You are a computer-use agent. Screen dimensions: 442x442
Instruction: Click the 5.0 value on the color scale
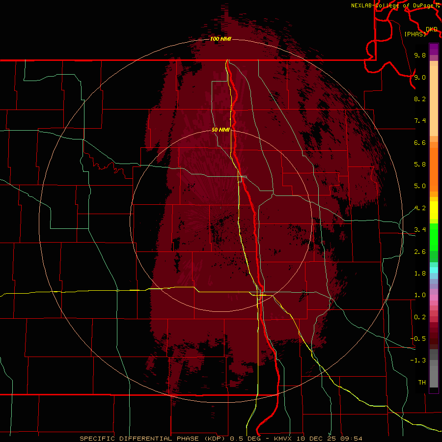click(420, 186)
